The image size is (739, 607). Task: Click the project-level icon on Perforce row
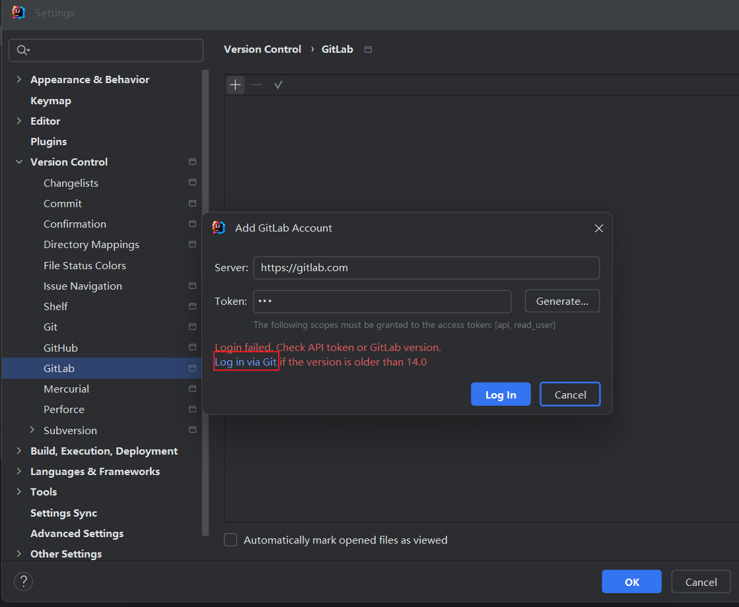192,409
